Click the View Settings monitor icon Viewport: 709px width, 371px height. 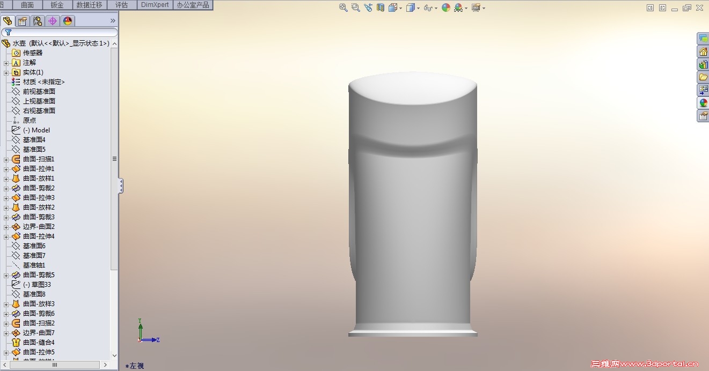[x=476, y=8]
